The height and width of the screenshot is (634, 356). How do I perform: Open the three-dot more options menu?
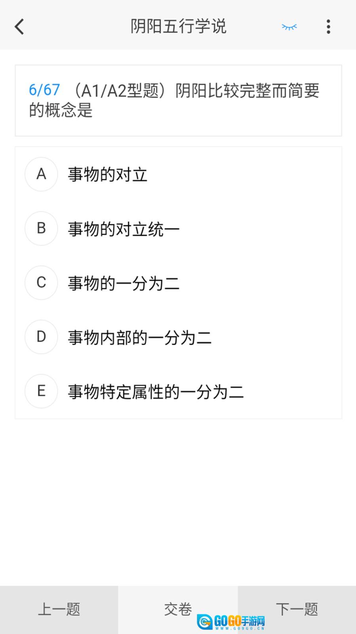tap(328, 27)
